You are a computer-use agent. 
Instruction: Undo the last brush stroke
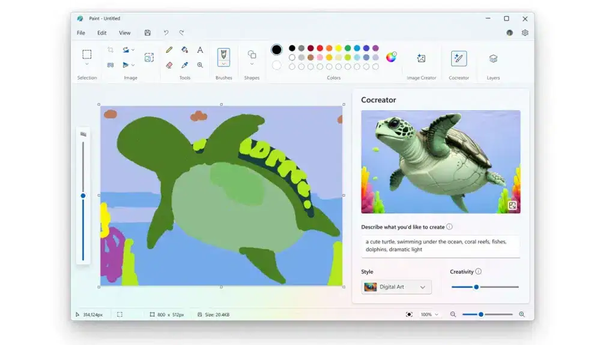point(166,33)
